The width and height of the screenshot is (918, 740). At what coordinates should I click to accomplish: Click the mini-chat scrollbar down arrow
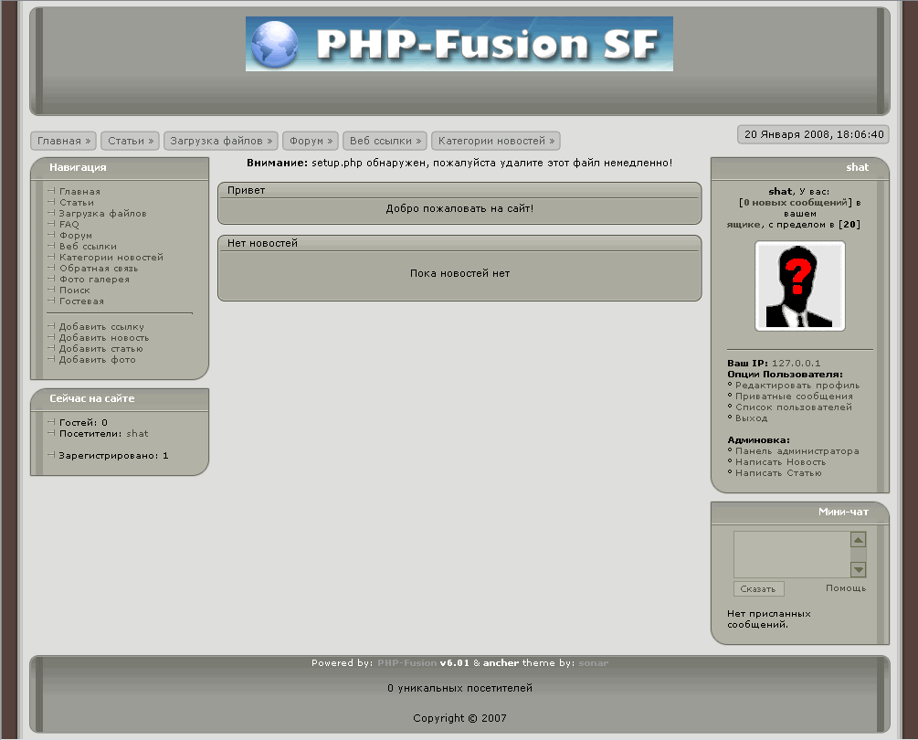859,570
